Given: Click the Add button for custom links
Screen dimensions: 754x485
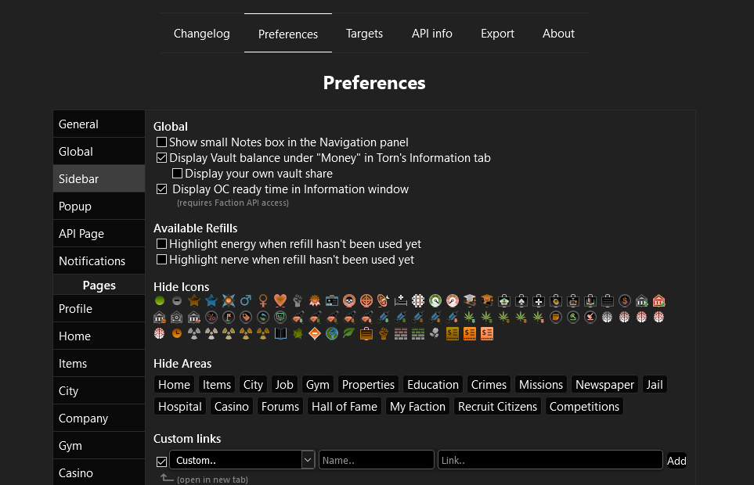Looking at the screenshot, I should click(x=676, y=461).
